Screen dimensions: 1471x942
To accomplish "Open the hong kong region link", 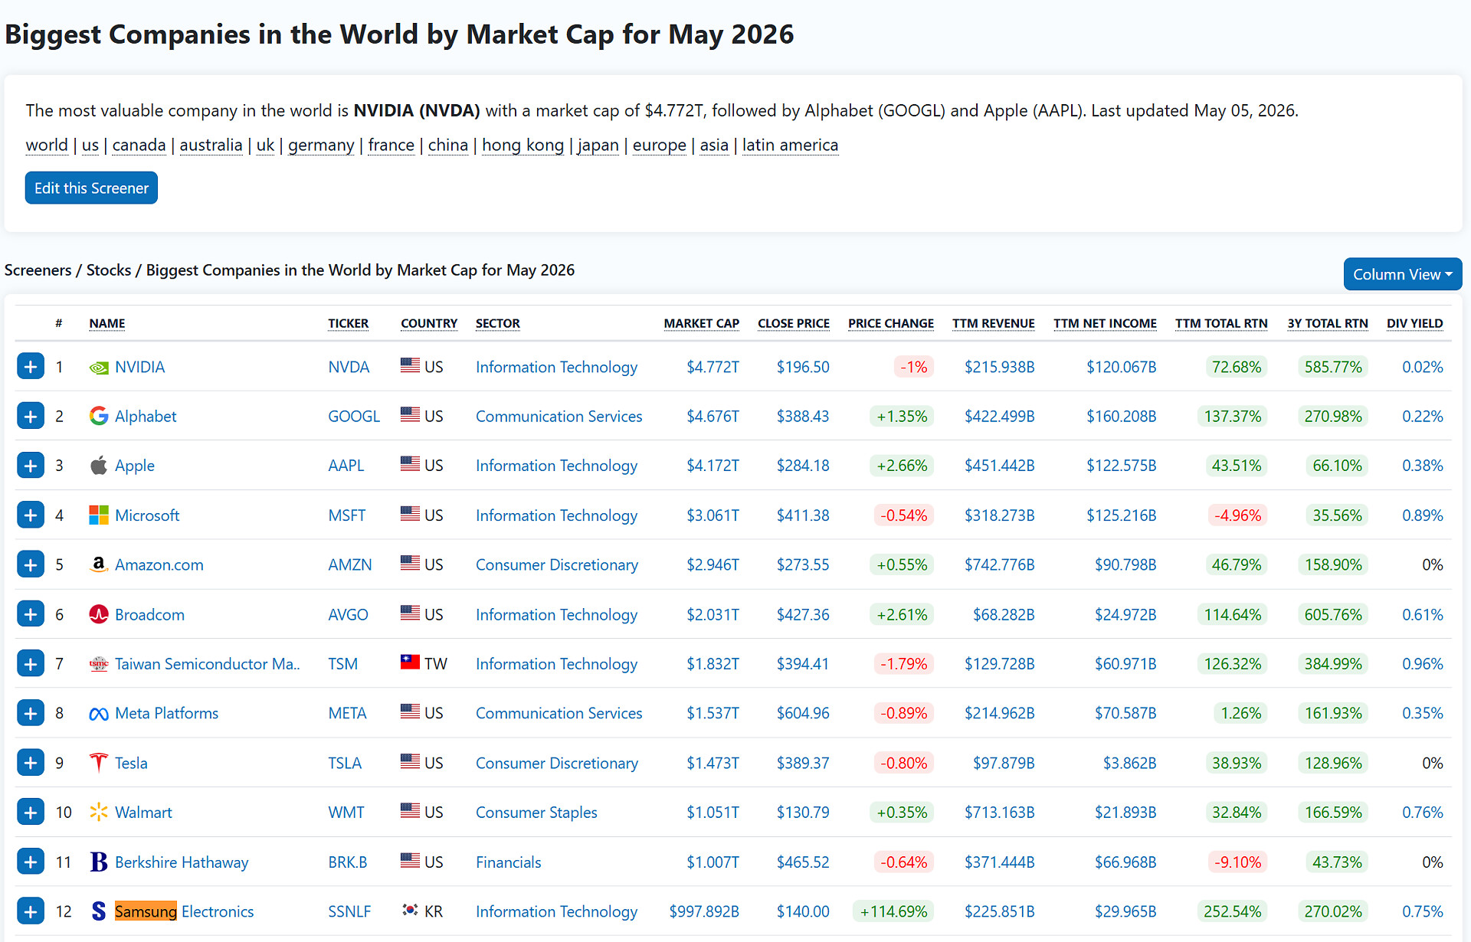I will click(x=523, y=146).
